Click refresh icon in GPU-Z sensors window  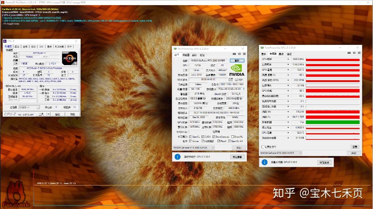354,53
